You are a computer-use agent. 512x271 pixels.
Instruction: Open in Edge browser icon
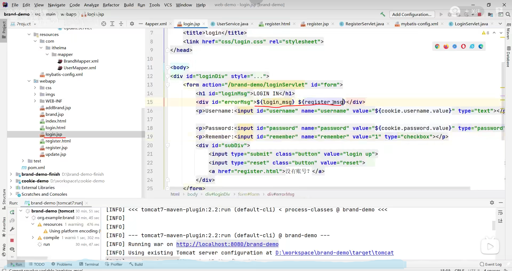481,46
